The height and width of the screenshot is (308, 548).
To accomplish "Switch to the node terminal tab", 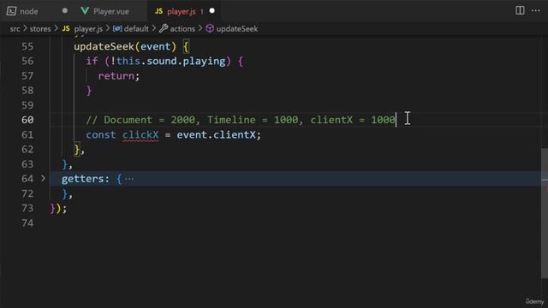I will pyautogui.click(x=28, y=11).
